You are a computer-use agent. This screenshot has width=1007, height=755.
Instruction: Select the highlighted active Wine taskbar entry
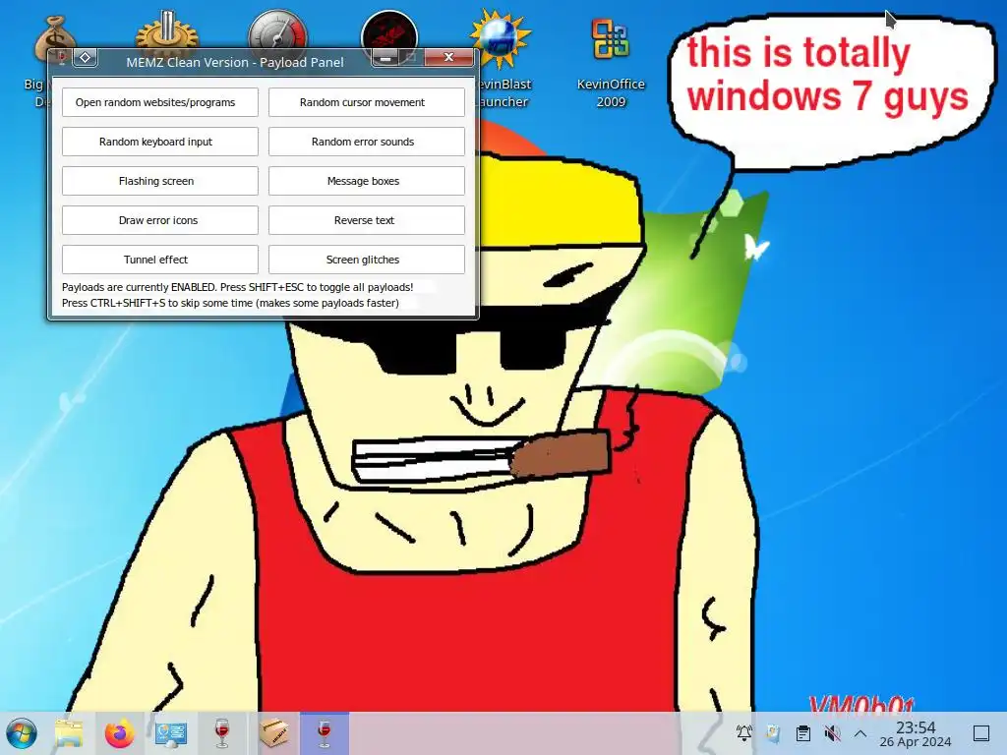[x=325, y=733]
